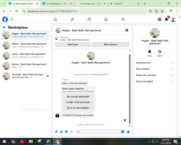
Task: Send quick response 'Sorry, it's not available.'
Action: click(78, 108)
